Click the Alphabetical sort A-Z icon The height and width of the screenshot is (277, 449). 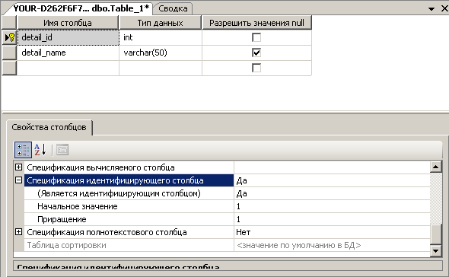click(x=40, y=150)
